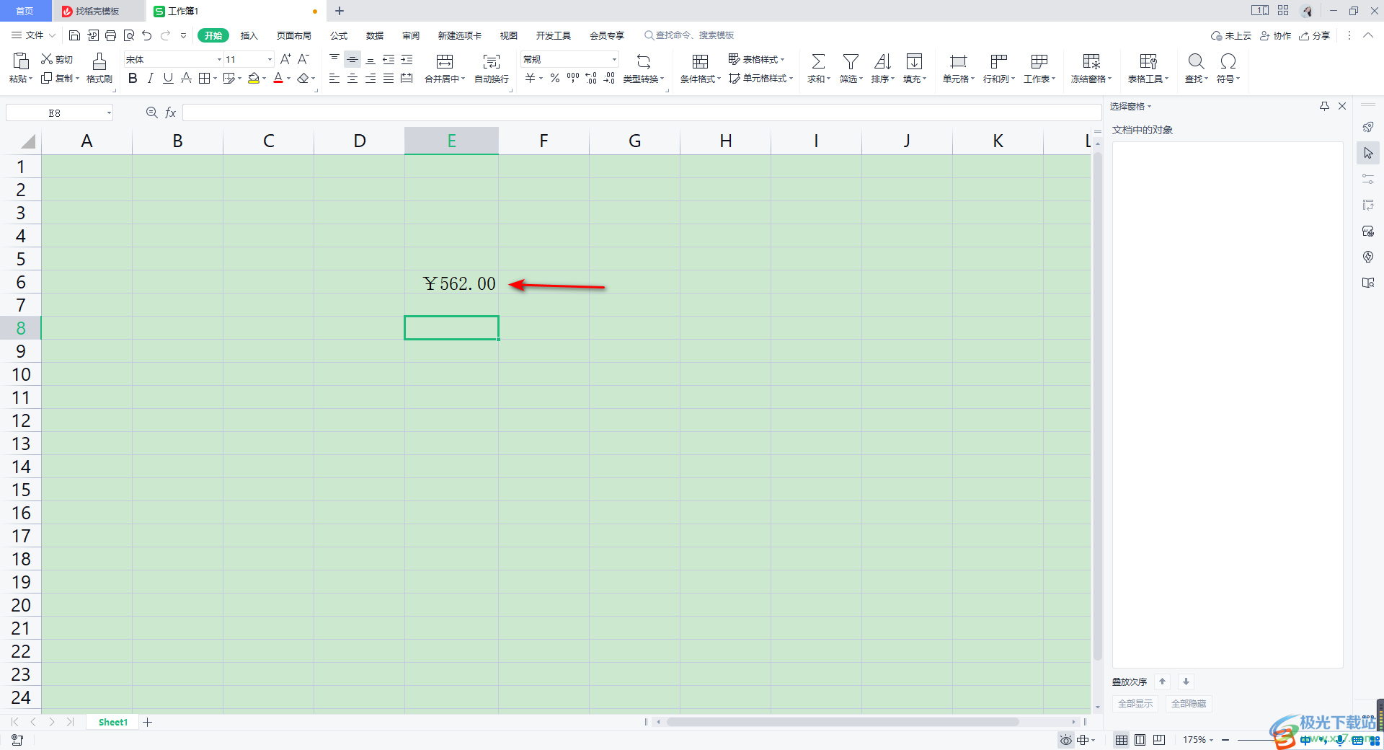Click the Collaborate (协作) button
The width and height of the screenshot is (1384, 750).
pos(1276,35)
